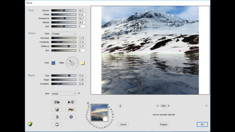Click the Altitude value field 26.4

tap(82, 22)
